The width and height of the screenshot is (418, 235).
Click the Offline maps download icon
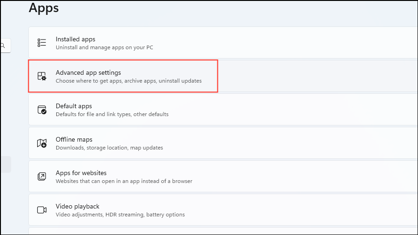click(x=42, y=143)
